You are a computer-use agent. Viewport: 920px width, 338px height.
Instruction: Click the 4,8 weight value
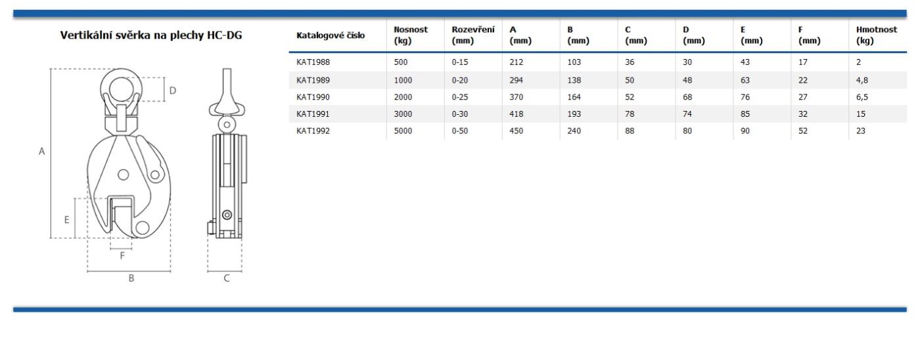(863, 79)
